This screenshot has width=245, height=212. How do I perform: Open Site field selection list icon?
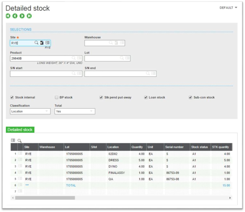tap(47, 43)
